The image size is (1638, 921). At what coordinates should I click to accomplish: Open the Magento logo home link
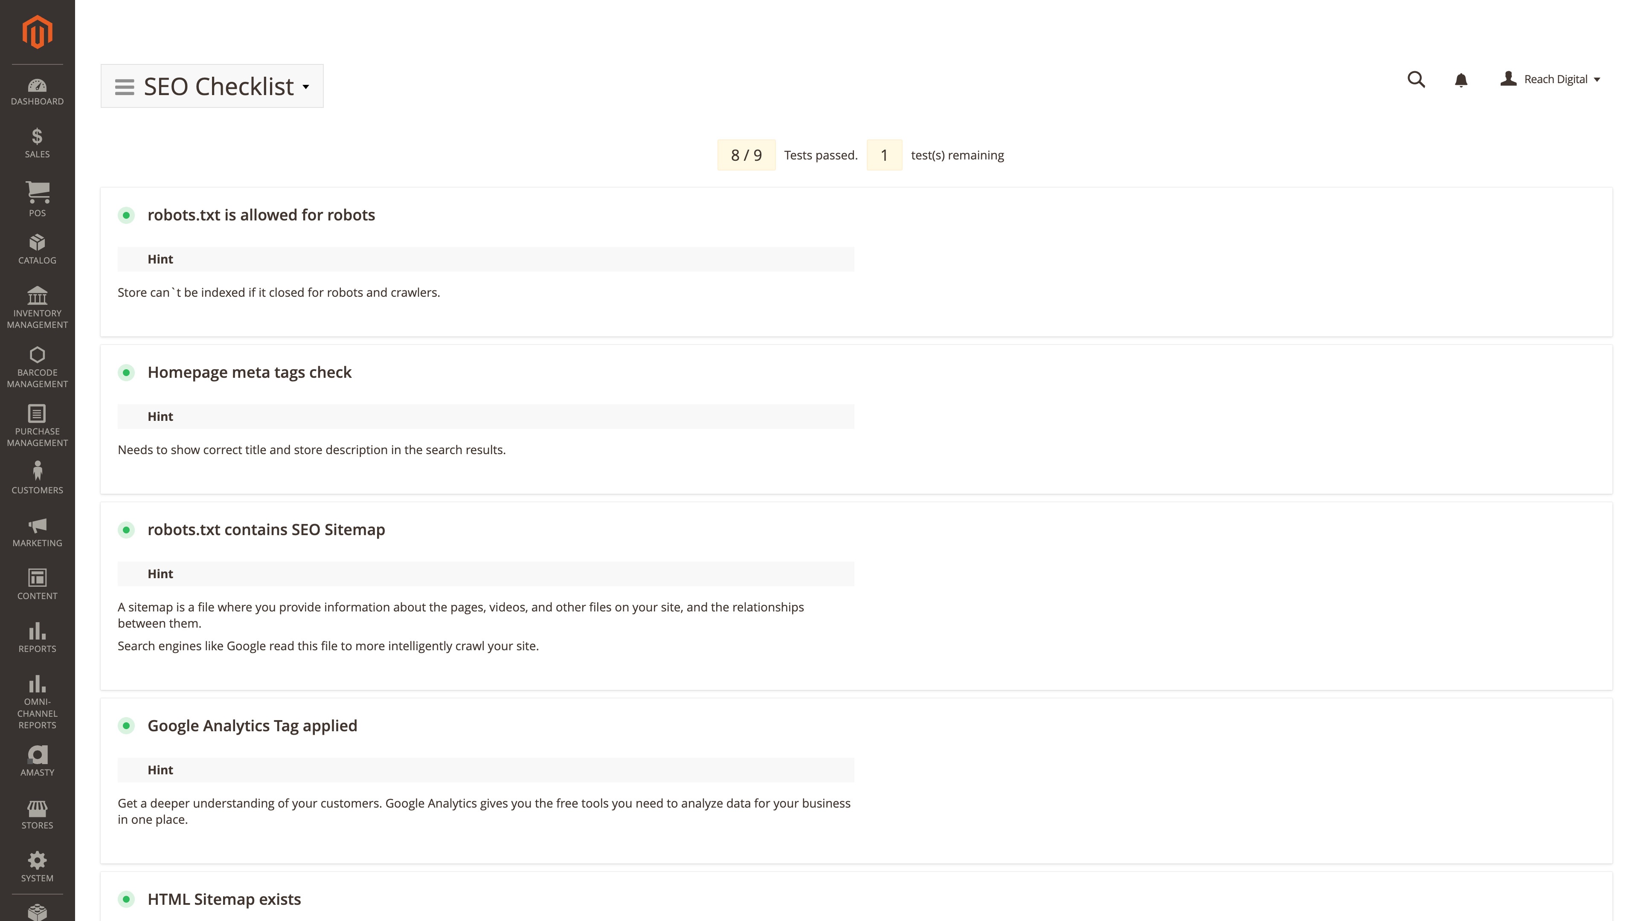(x=37, y=32)
